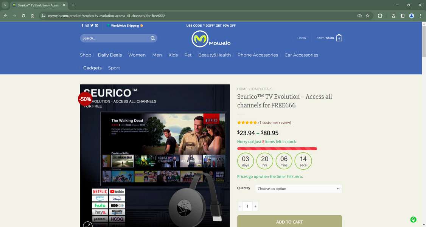Increase quantity with plus button
The image size is (426, 227).
pos(255,206)
